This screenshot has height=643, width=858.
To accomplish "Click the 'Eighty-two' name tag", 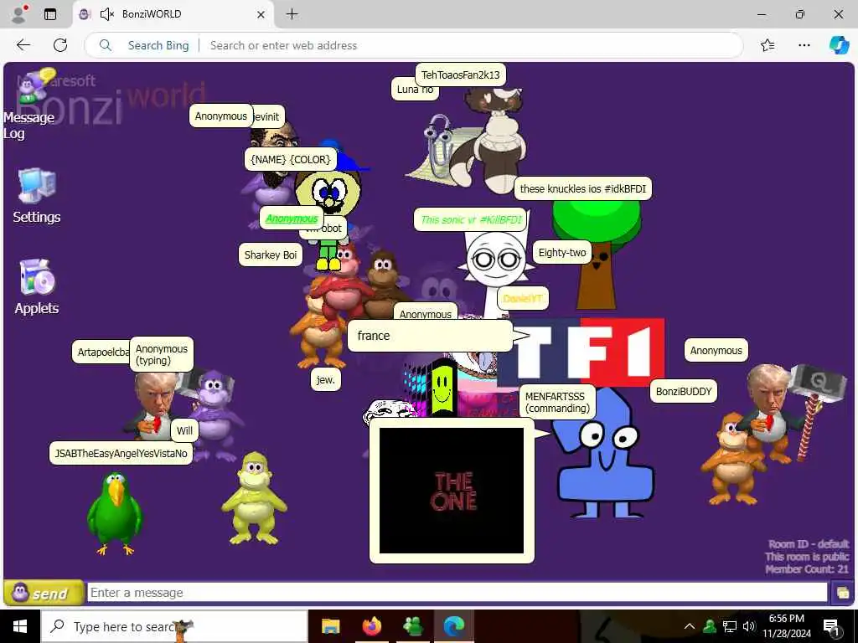I will tap(562, 252).
